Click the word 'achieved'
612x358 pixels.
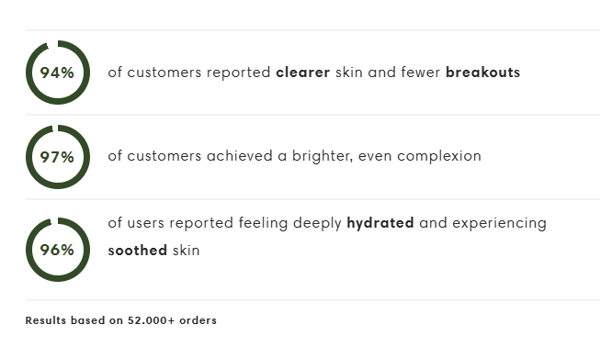coord(239,156)
